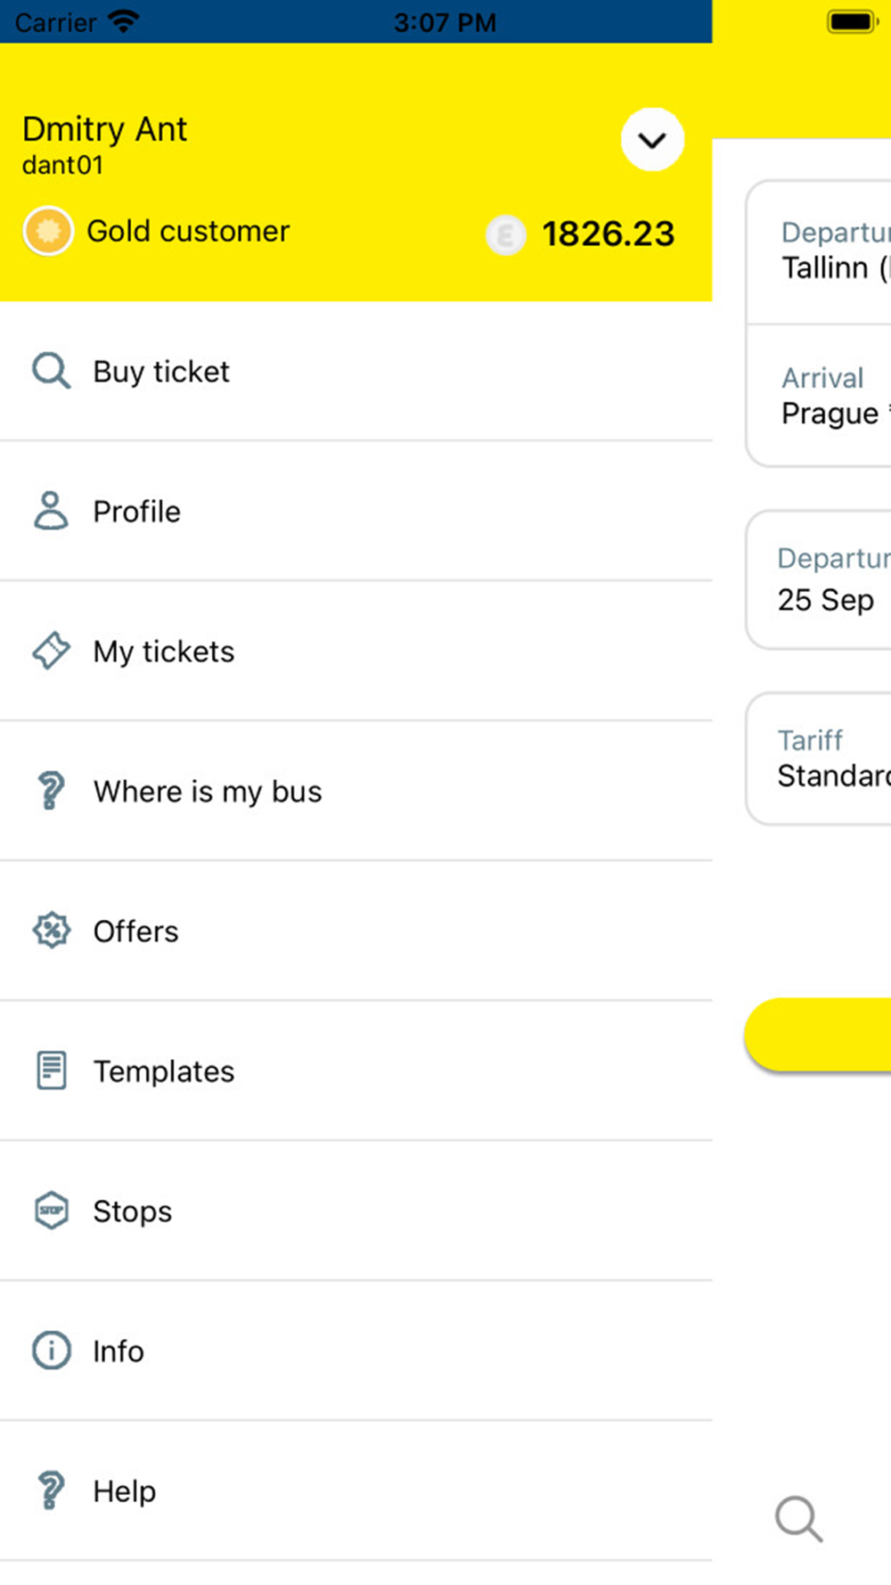Click the search icon at bottom right

click(798, 1518)
